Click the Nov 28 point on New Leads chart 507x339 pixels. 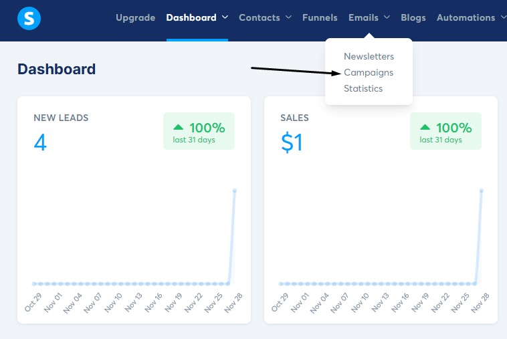235,191
